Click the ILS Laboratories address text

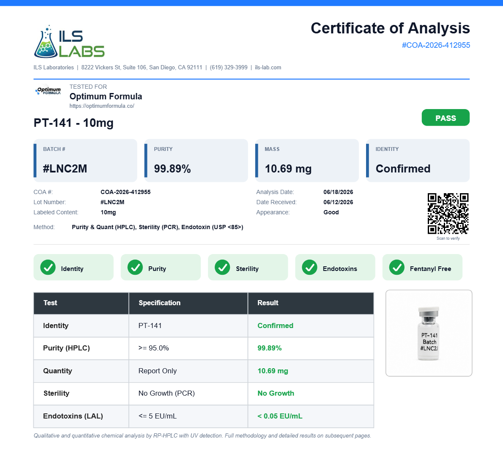tap(142, 67)
